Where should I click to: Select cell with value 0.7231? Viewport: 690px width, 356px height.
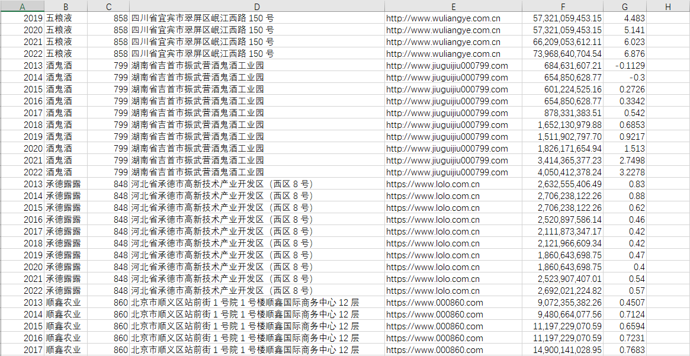point(625,338)
